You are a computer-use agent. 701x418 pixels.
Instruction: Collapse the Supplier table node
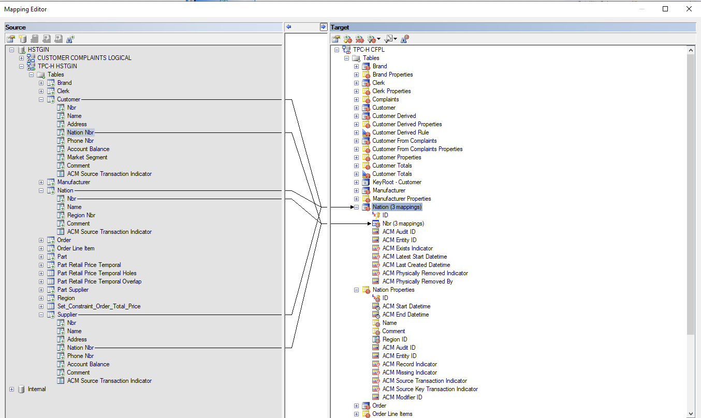click(41, 315)
